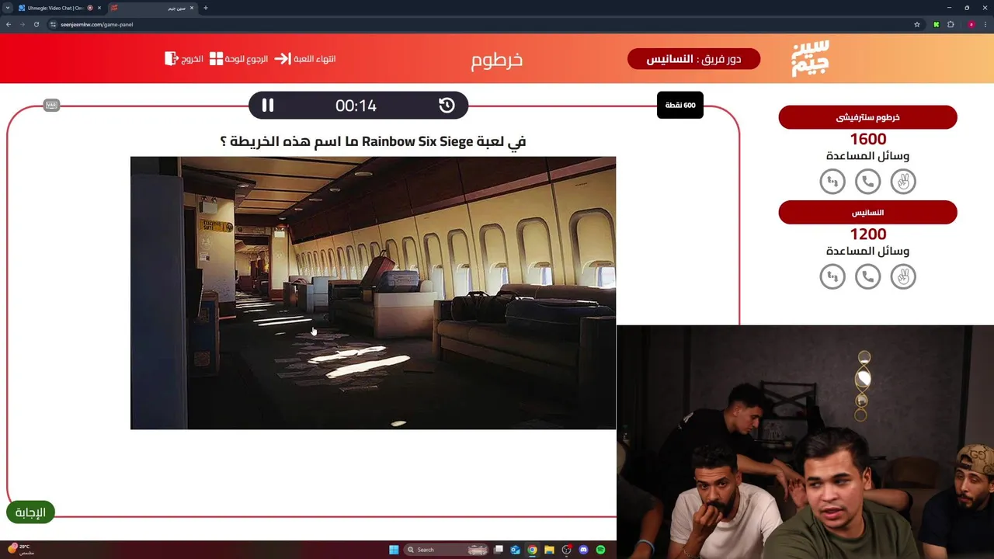Click the small VAR badge at panel corner
Image resolution: width=994 pixels, height=559 pixels.
[51, 105]
